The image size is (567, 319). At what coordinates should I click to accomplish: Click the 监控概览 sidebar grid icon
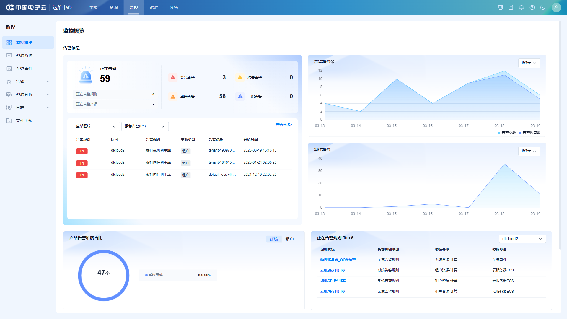[x=9, y=43]
